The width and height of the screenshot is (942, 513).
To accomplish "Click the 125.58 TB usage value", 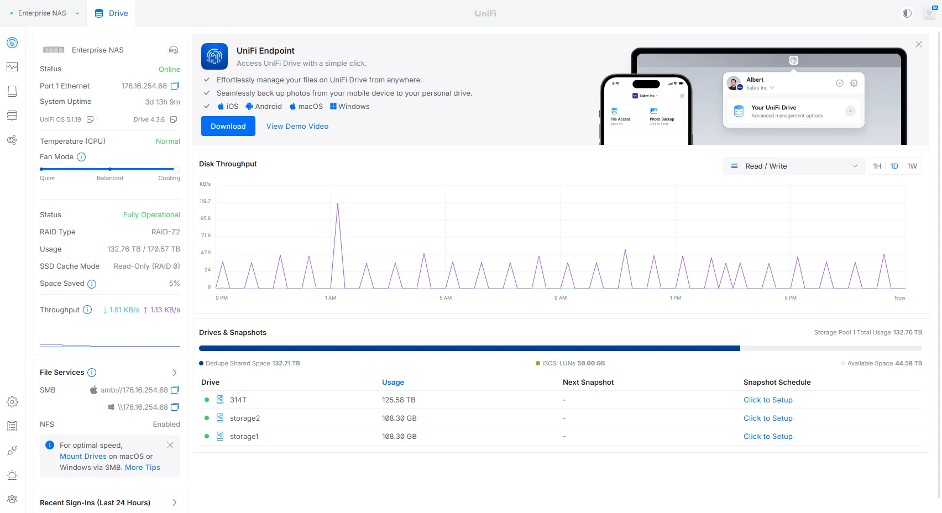I will (x=399, y=400).
